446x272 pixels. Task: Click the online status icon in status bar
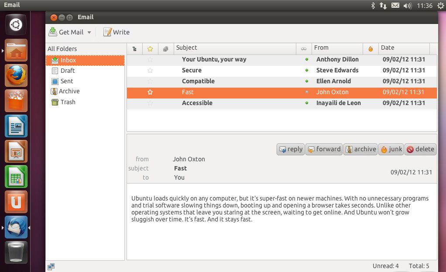tap(51, 266)
